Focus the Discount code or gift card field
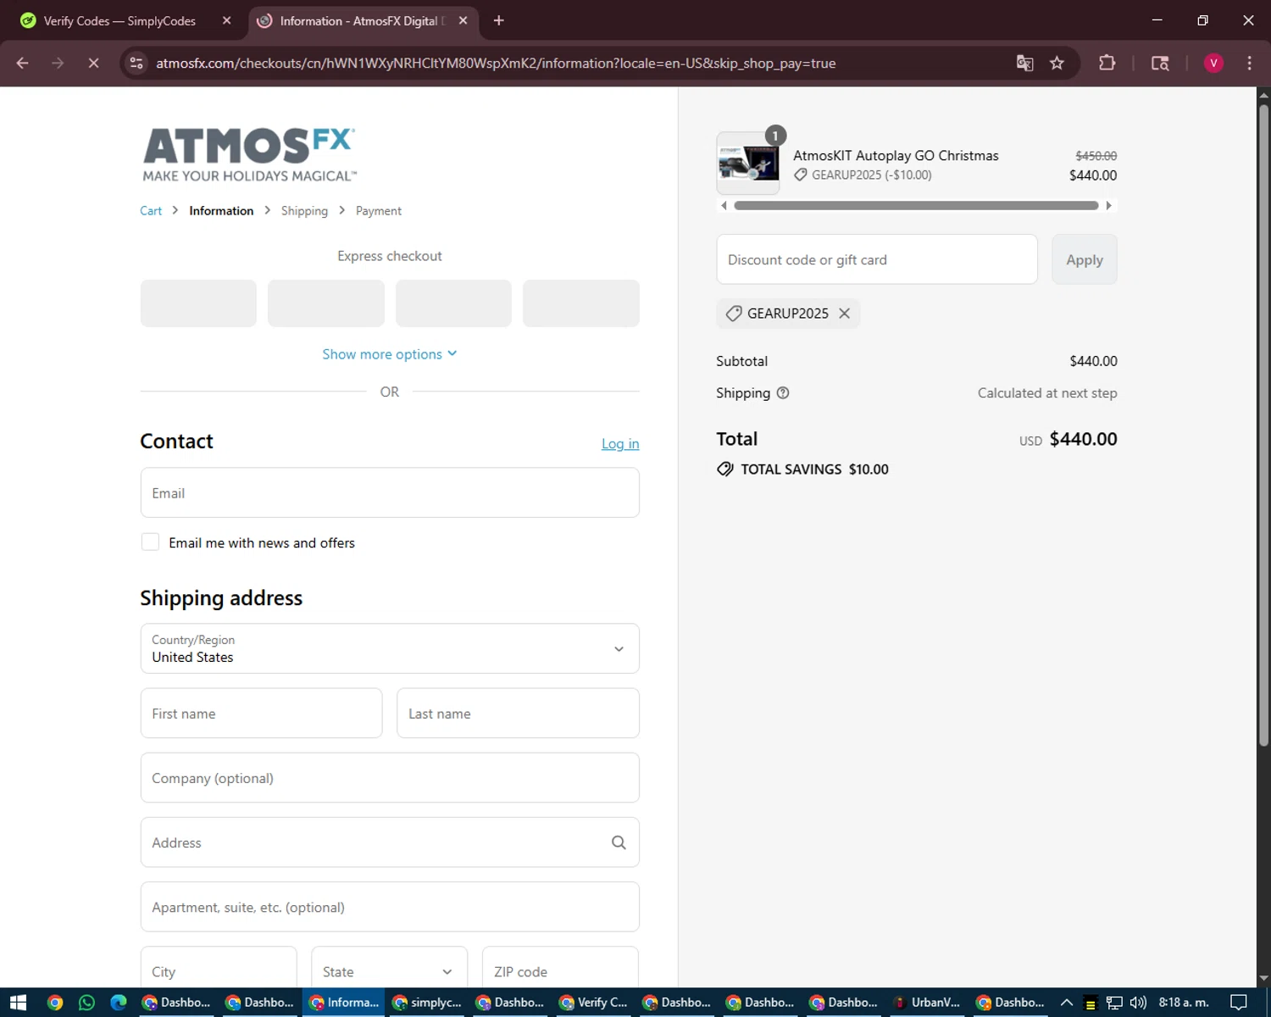This screenshot has height=1017, width=1271. (877, 259)
